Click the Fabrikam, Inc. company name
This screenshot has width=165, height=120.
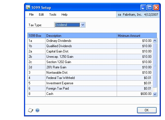(x=132, y=15)
